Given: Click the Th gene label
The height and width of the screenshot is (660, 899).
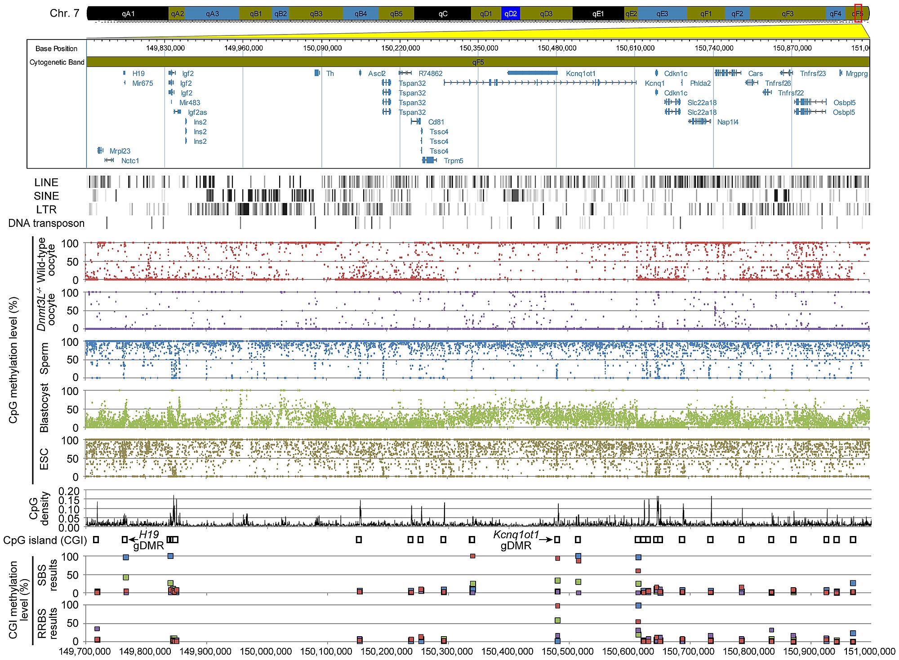Looking at the screenshot, I should coord(330,73).
